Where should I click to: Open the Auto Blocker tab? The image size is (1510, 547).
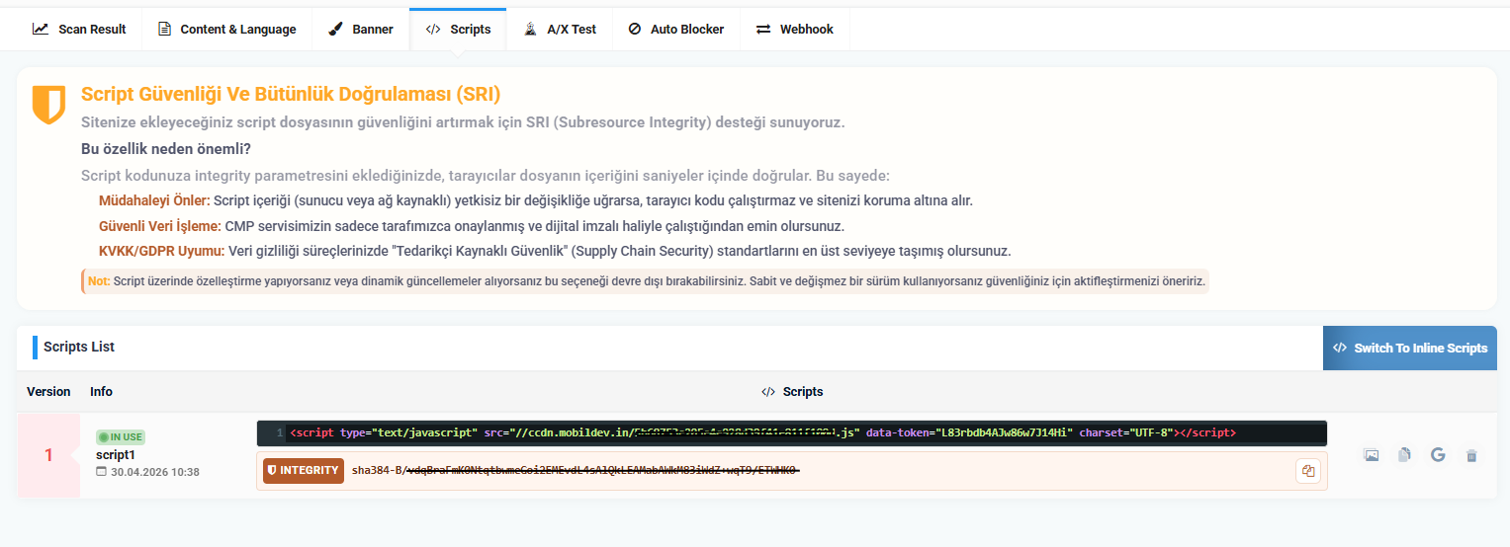click(675, 30)
